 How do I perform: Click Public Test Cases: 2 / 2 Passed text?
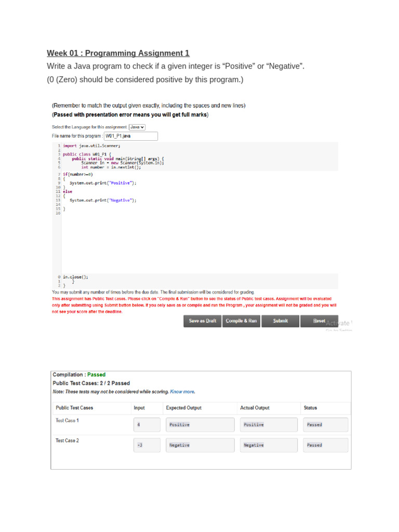click(x=91, y=383)
